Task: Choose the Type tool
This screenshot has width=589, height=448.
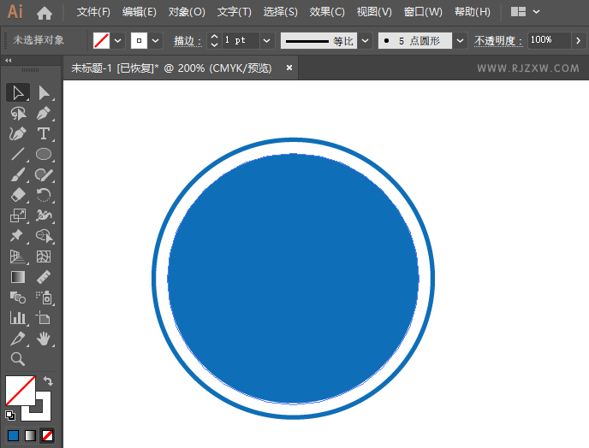Action: tap(44, 133)
